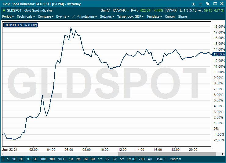Click the 13,13% current value marker
The height and width of the screenshot is (163, 226).
pyautogui.click(x=219, y=54)
